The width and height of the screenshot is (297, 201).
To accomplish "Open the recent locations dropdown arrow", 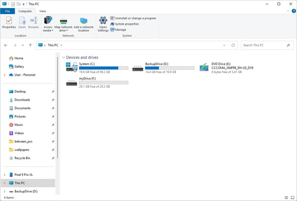I will (x=23, y=45).
